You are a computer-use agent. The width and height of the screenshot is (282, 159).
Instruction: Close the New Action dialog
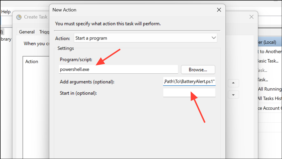(x=219, y=10)
